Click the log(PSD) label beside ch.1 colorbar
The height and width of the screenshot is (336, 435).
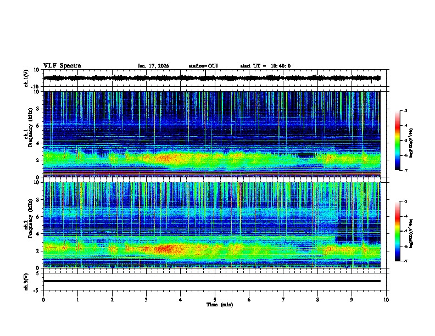click(x=411, y=143)
